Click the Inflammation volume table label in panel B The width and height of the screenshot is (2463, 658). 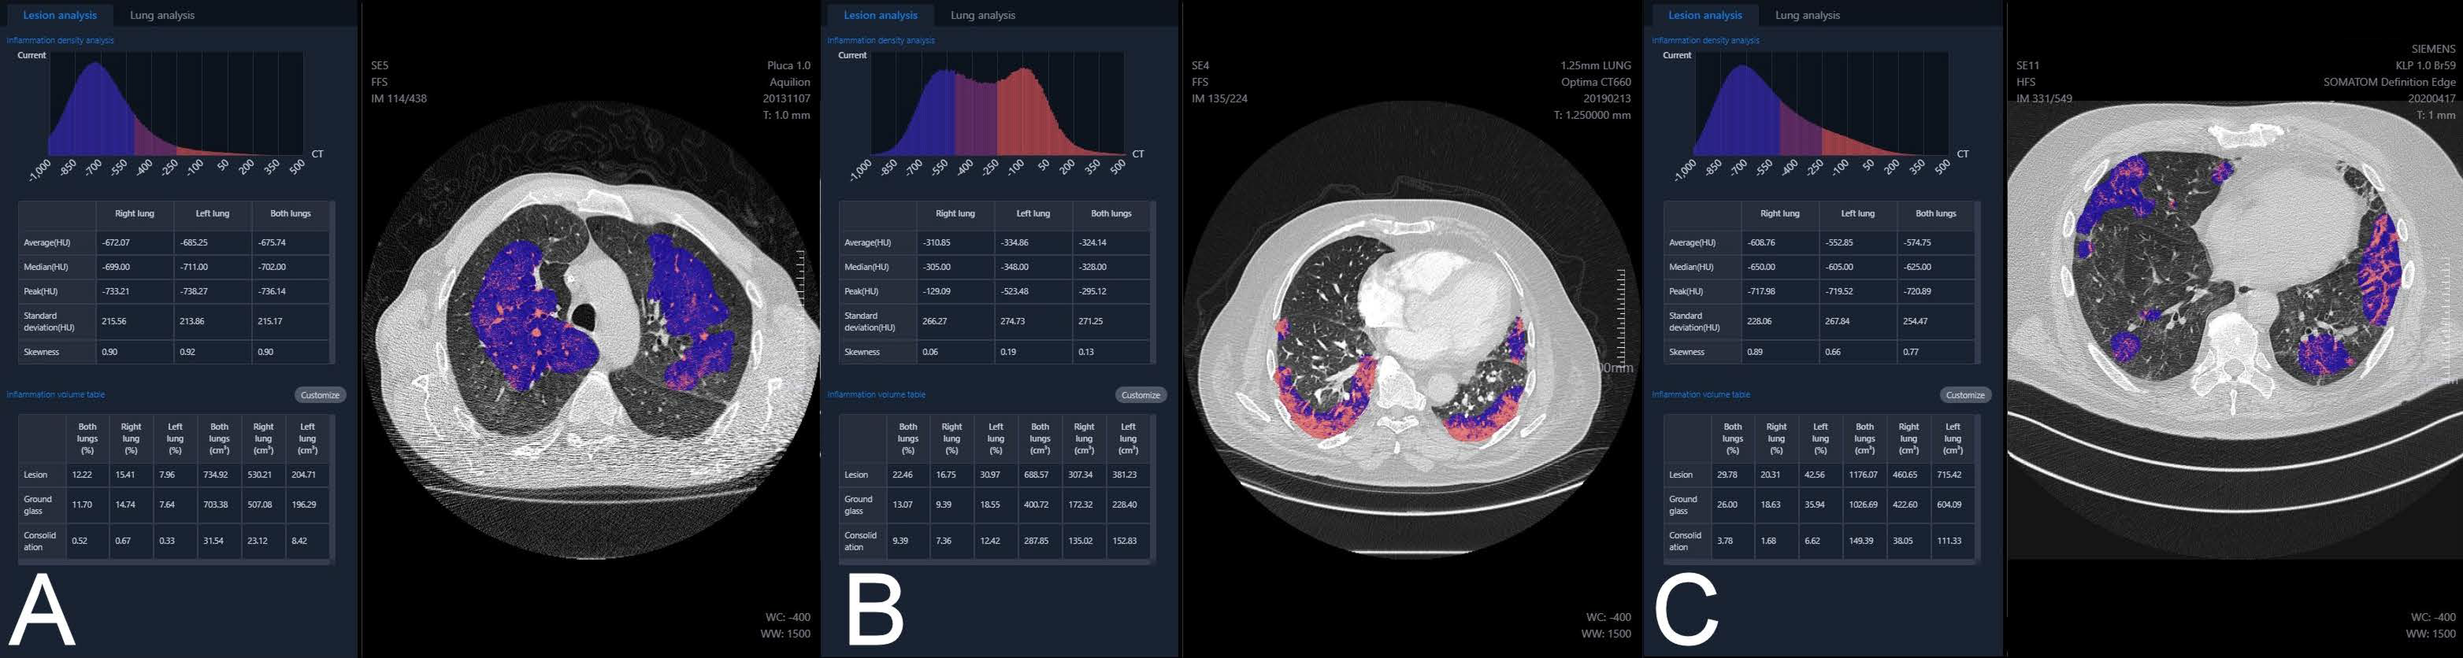[876, 394]
